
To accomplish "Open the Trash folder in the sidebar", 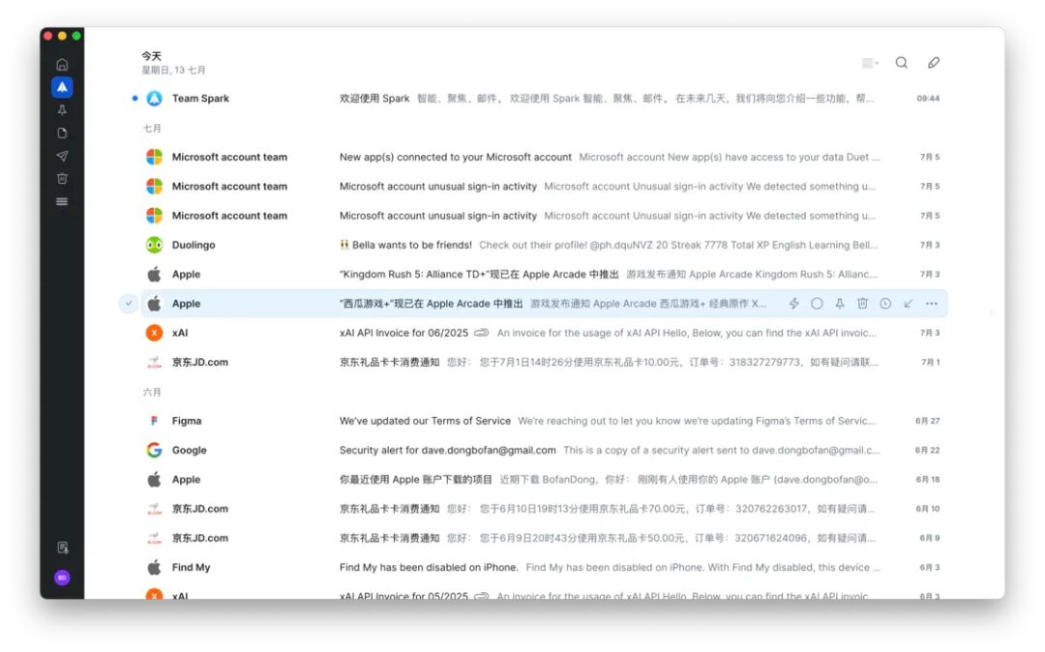I will [x=62, y=179].
